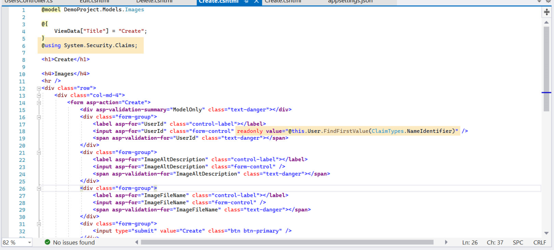Click the horizontal scrollbar right arrow

point(446,242)
